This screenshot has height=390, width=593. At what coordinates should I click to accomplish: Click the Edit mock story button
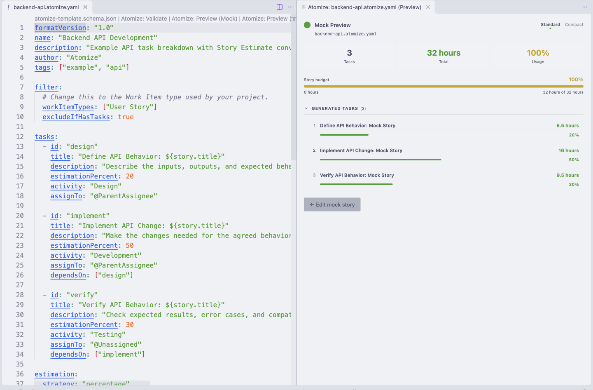point(332,204)
